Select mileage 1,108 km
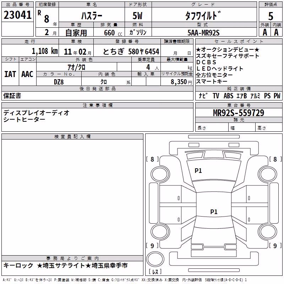 click(45, 51)
